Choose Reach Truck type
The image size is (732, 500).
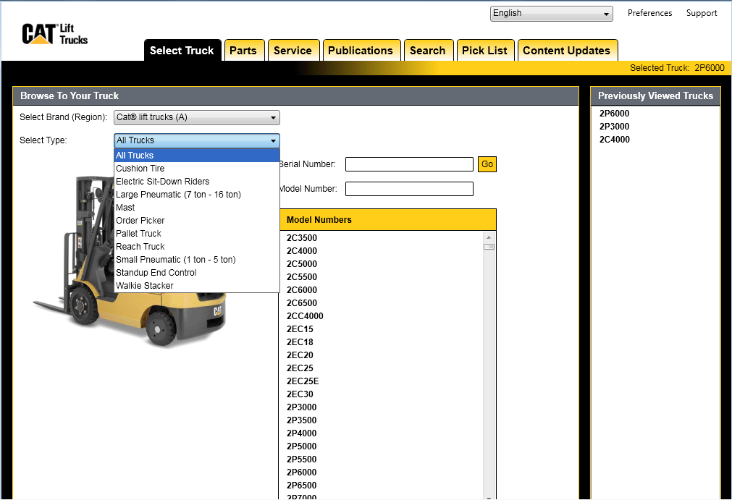[196, 247]
